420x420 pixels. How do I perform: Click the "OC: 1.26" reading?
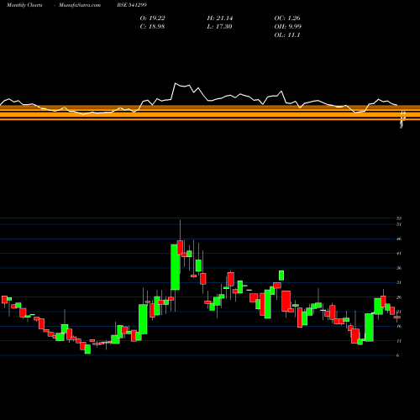287,18
